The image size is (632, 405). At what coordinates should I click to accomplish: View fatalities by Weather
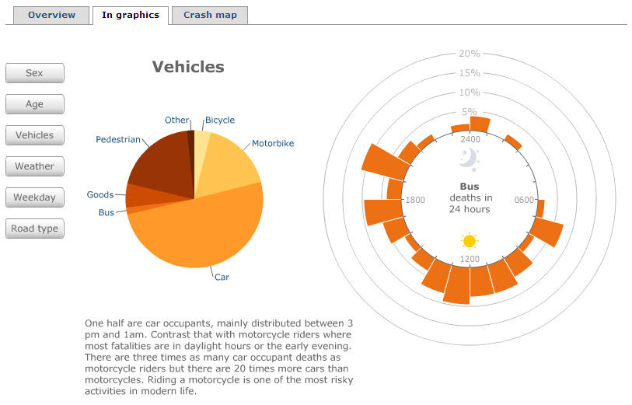[x=34, y=166]
